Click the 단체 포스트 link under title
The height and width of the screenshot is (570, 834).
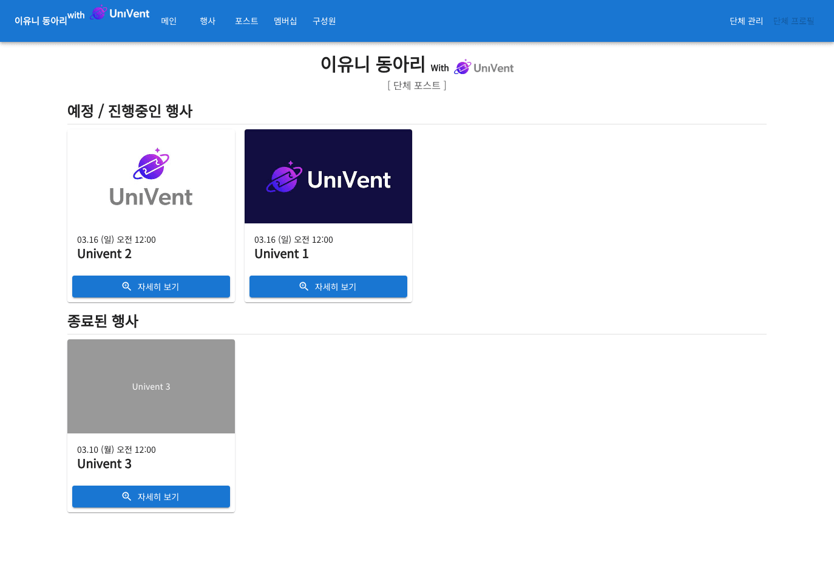[417, 86]
